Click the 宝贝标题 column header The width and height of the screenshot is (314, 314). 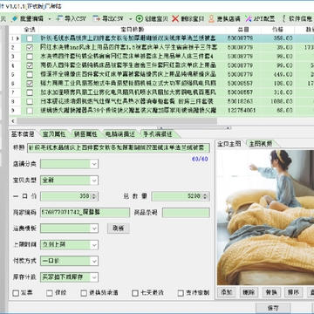(133, 30)
